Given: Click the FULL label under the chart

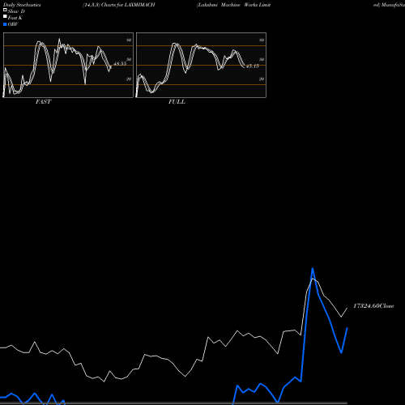Looking at the screenshot, I should 177,102.
